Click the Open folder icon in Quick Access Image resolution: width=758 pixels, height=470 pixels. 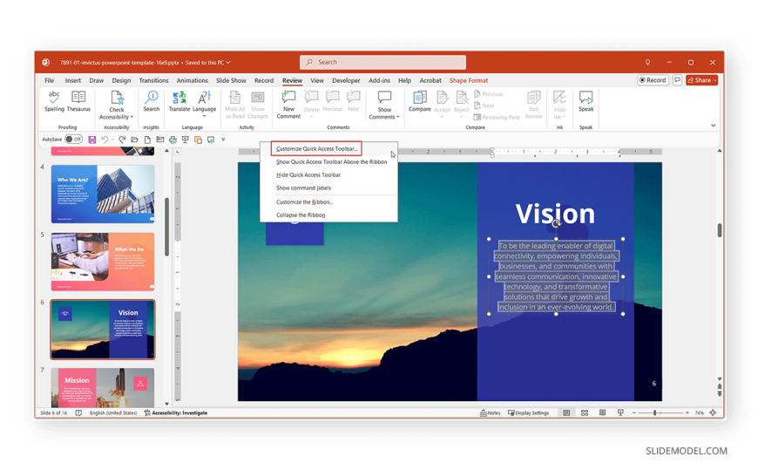[135, 140]
